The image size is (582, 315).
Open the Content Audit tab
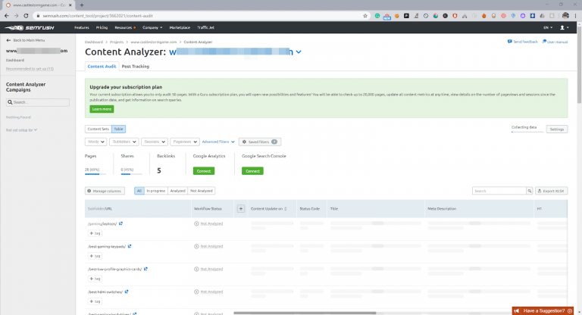pyautogui.click(x=102, y=66)
